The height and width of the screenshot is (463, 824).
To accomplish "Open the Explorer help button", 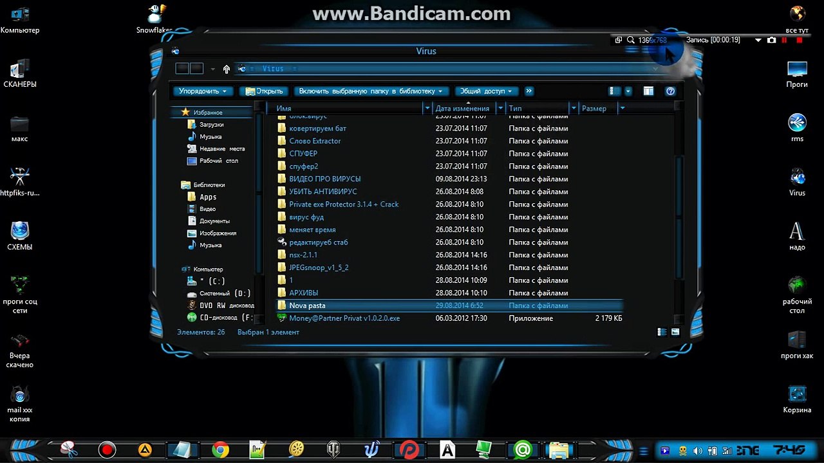I will [x=670, y=91].
